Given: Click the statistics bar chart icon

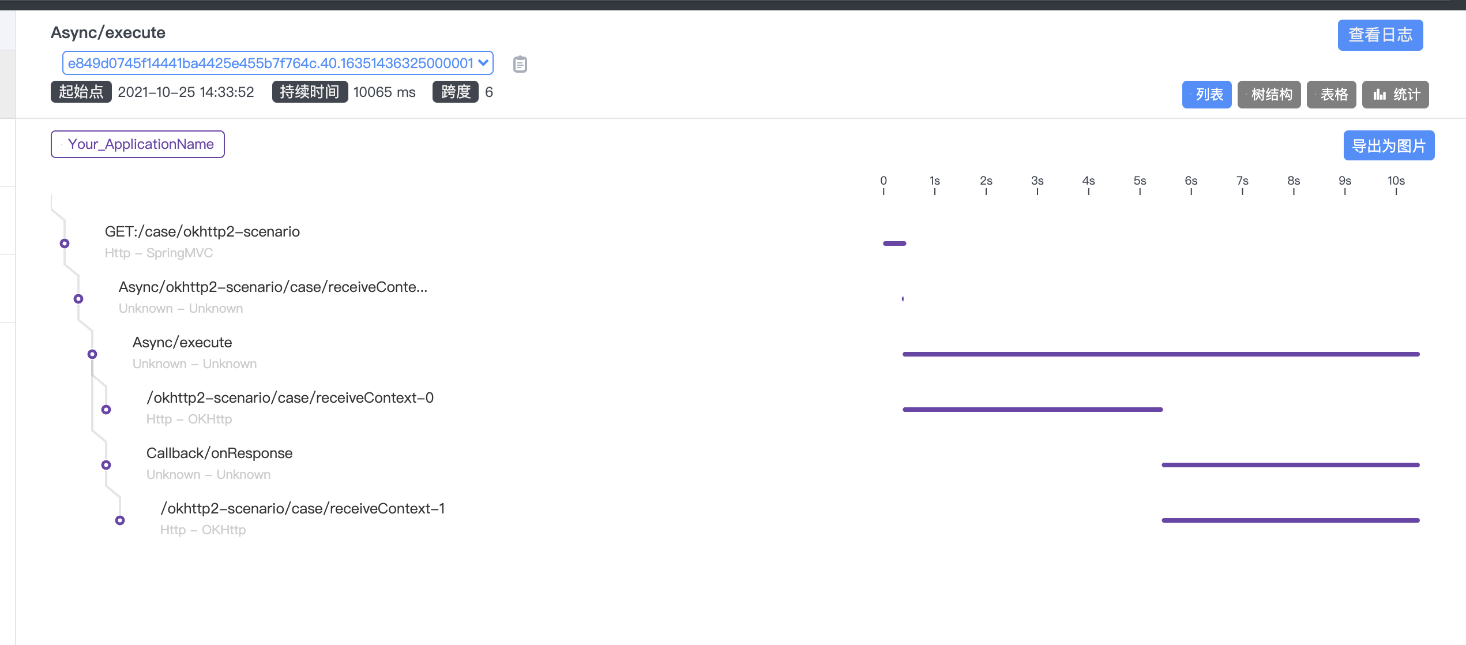Looking at the screenshot, I should coord(1380,95).
